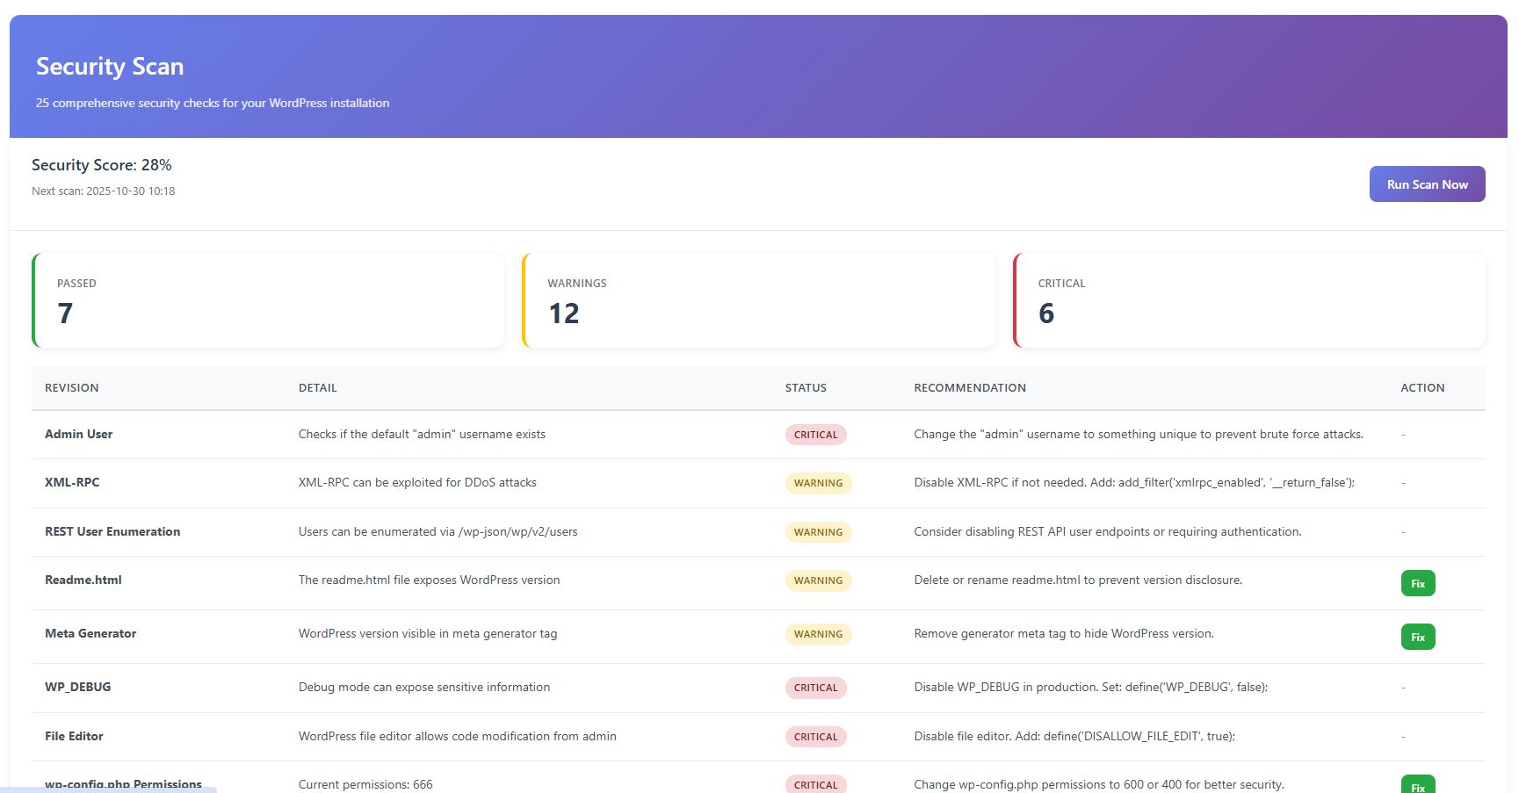This screenshot has height=793, width=1519.
Task: Click the 'Users can be enumerated' detail text
Action: coord(438,531)
